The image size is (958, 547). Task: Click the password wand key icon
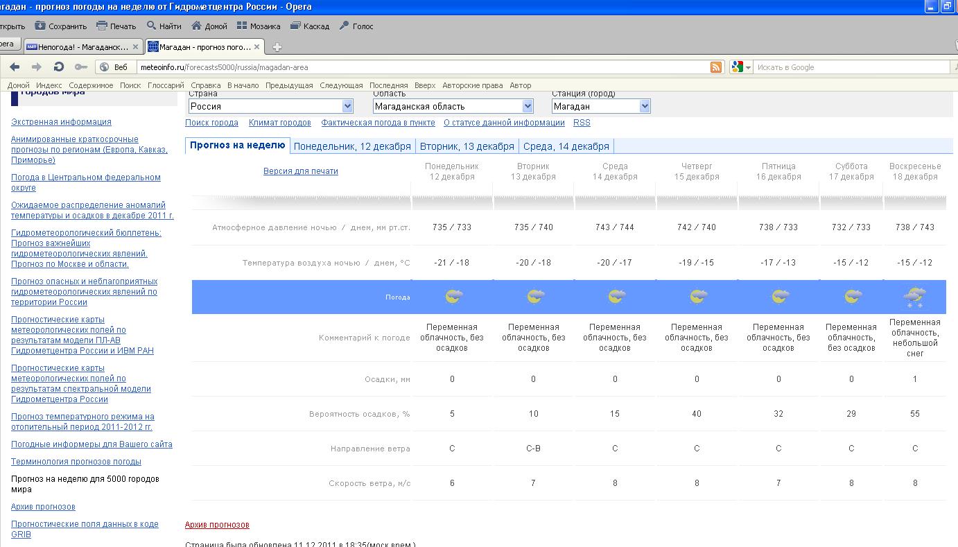coord(81,67)
